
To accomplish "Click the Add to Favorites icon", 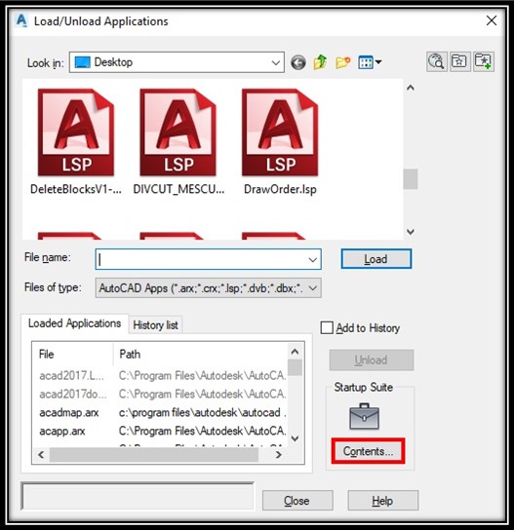I will (x=483, y=61).
